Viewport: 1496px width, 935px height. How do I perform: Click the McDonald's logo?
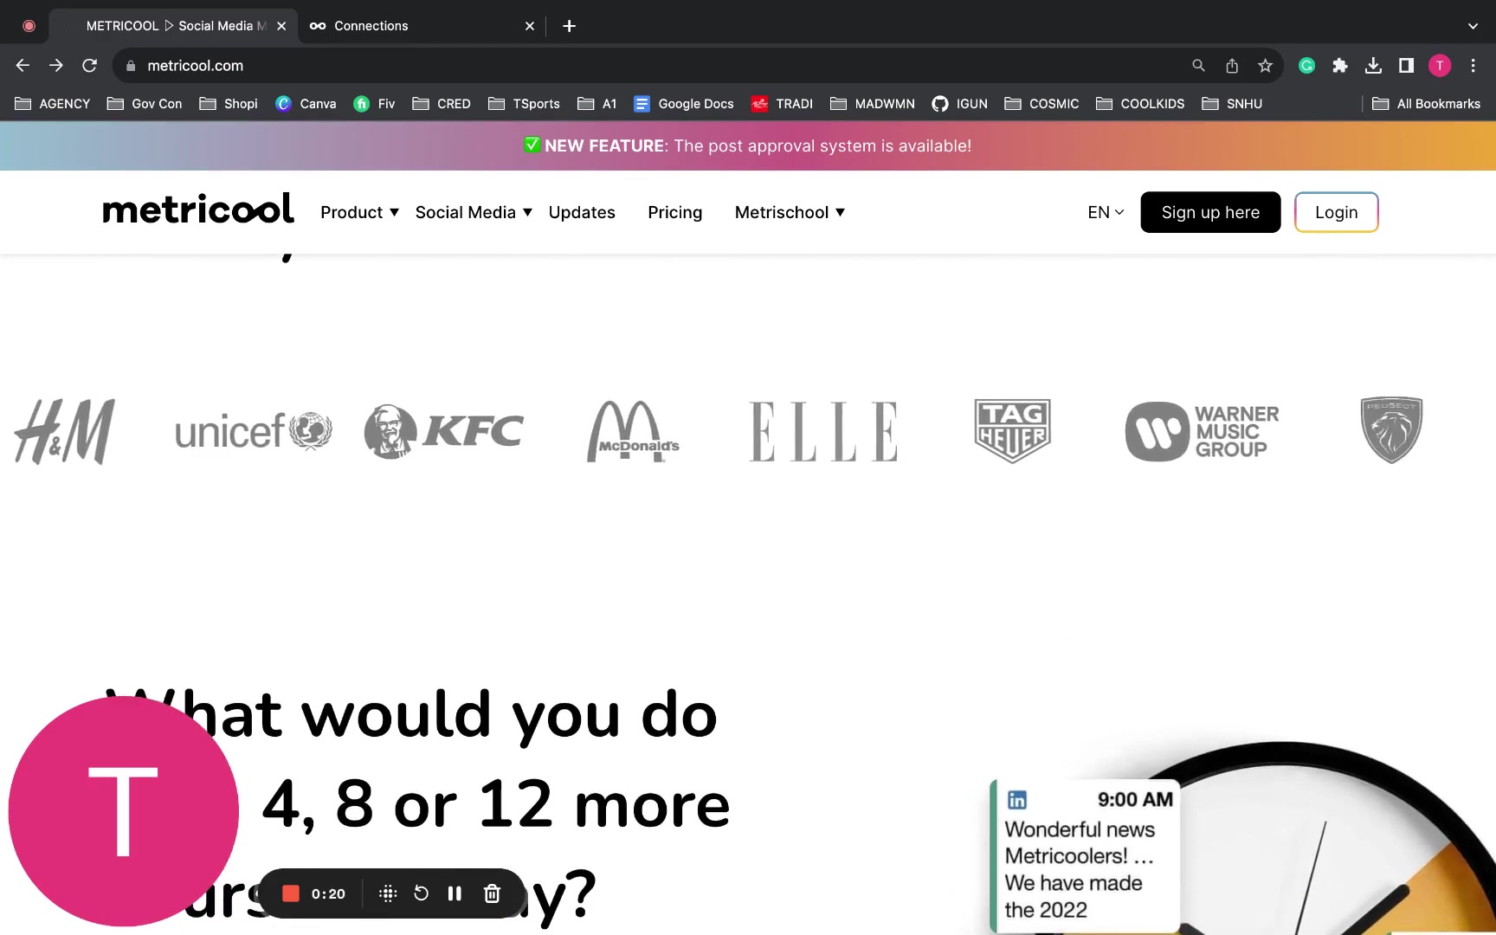(x=633, y=431)
